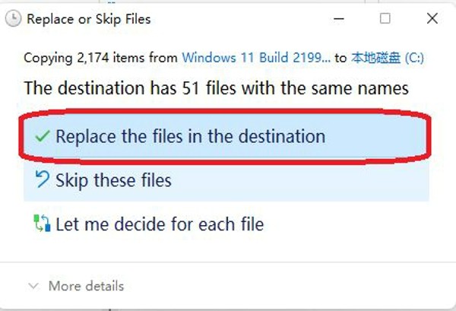Expand the More details chevron arrow

point(33,286)
